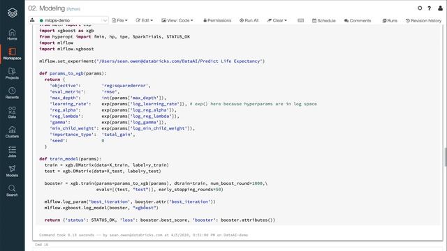The height and width of the screenshot is (251, 447).
Task: Click the 'def params_to_xgb(params):' line
Action: click(x=73, y=73)
